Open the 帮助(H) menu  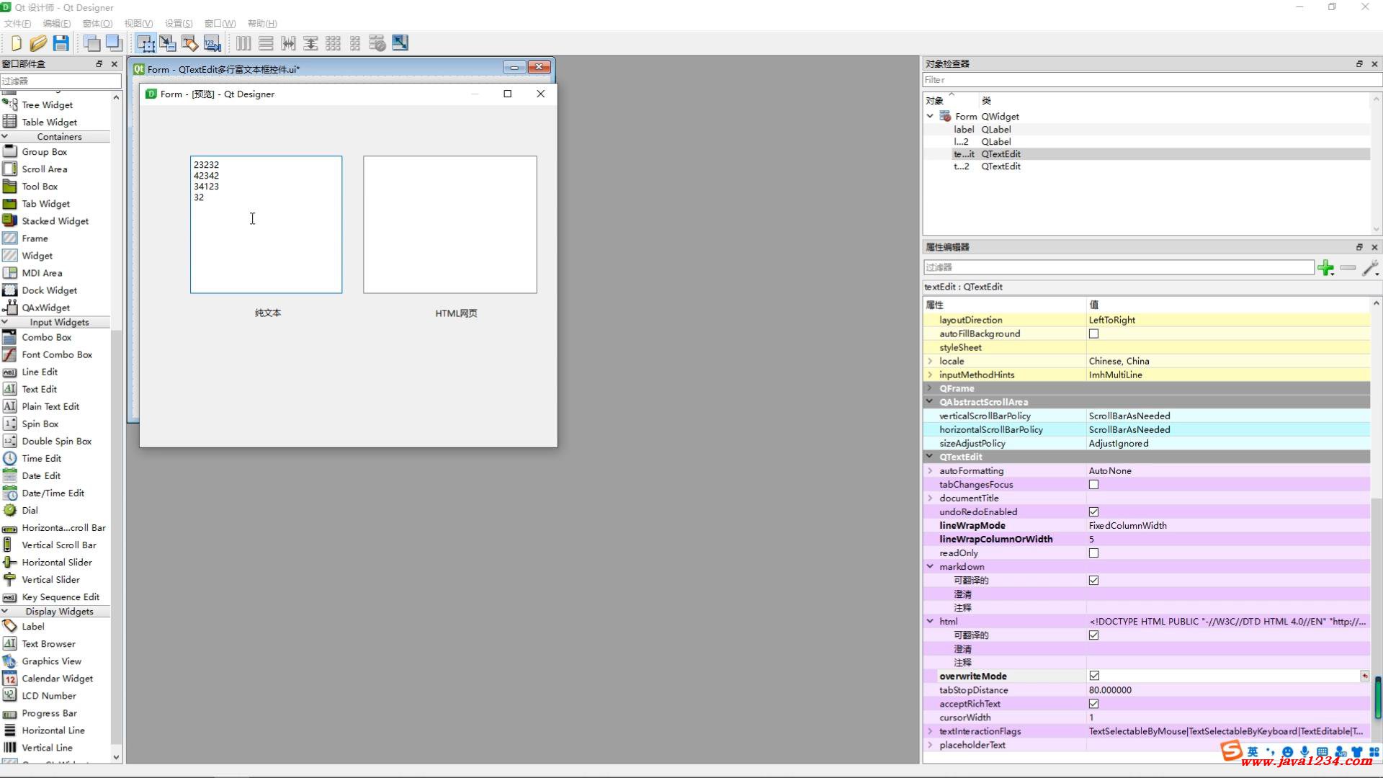(262, 24)
